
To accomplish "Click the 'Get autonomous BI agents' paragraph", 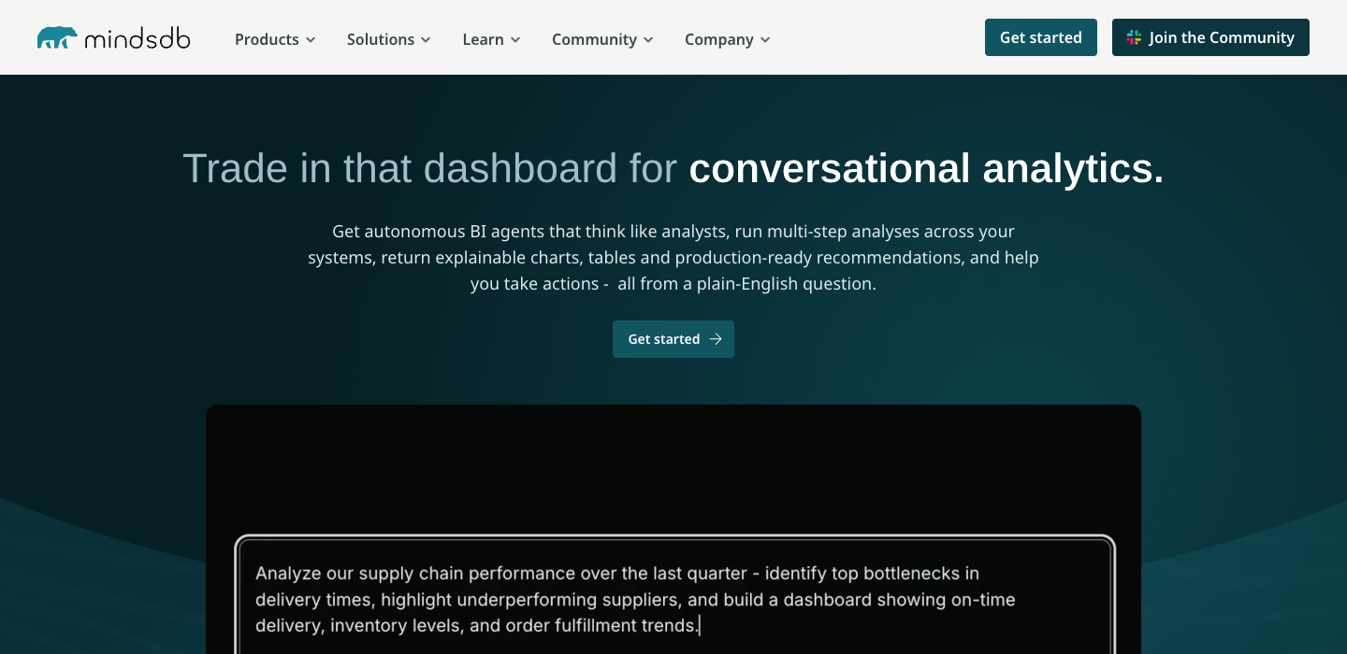I will 673,258.
